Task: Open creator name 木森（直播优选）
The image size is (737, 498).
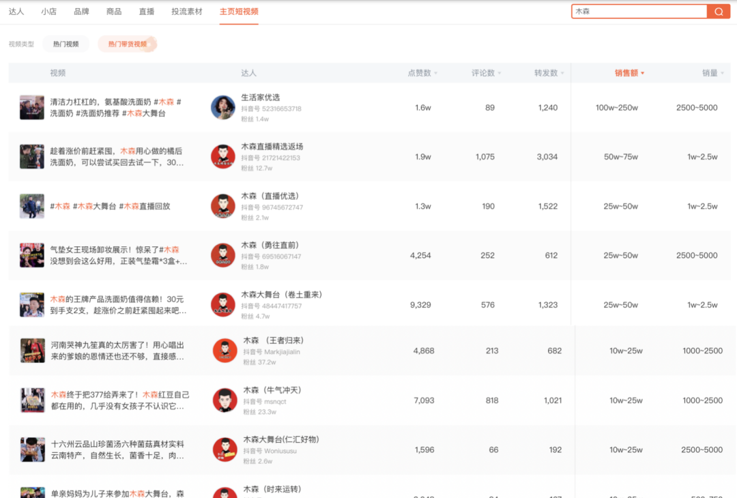Action: 270,196
